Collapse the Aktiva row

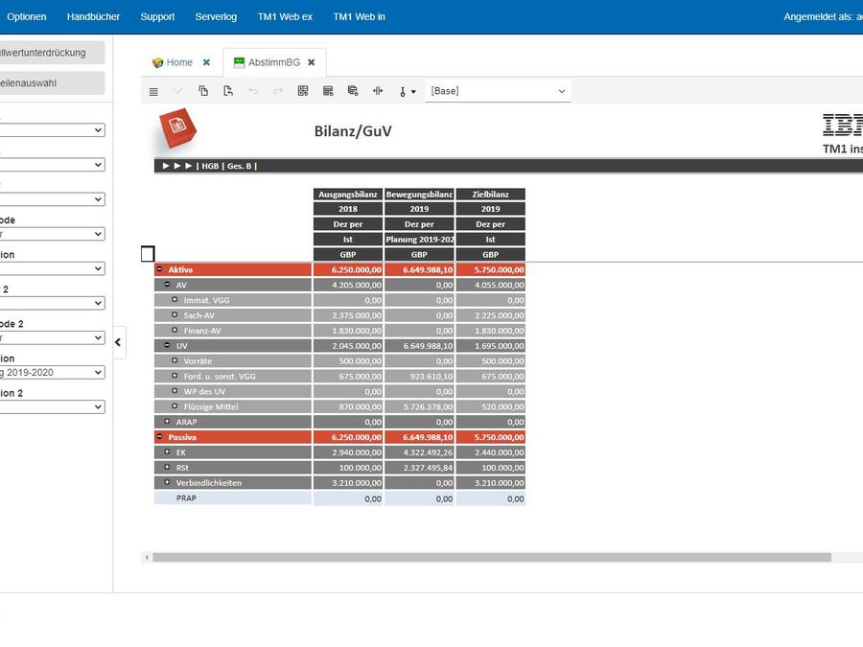click(x=159, y=269)
